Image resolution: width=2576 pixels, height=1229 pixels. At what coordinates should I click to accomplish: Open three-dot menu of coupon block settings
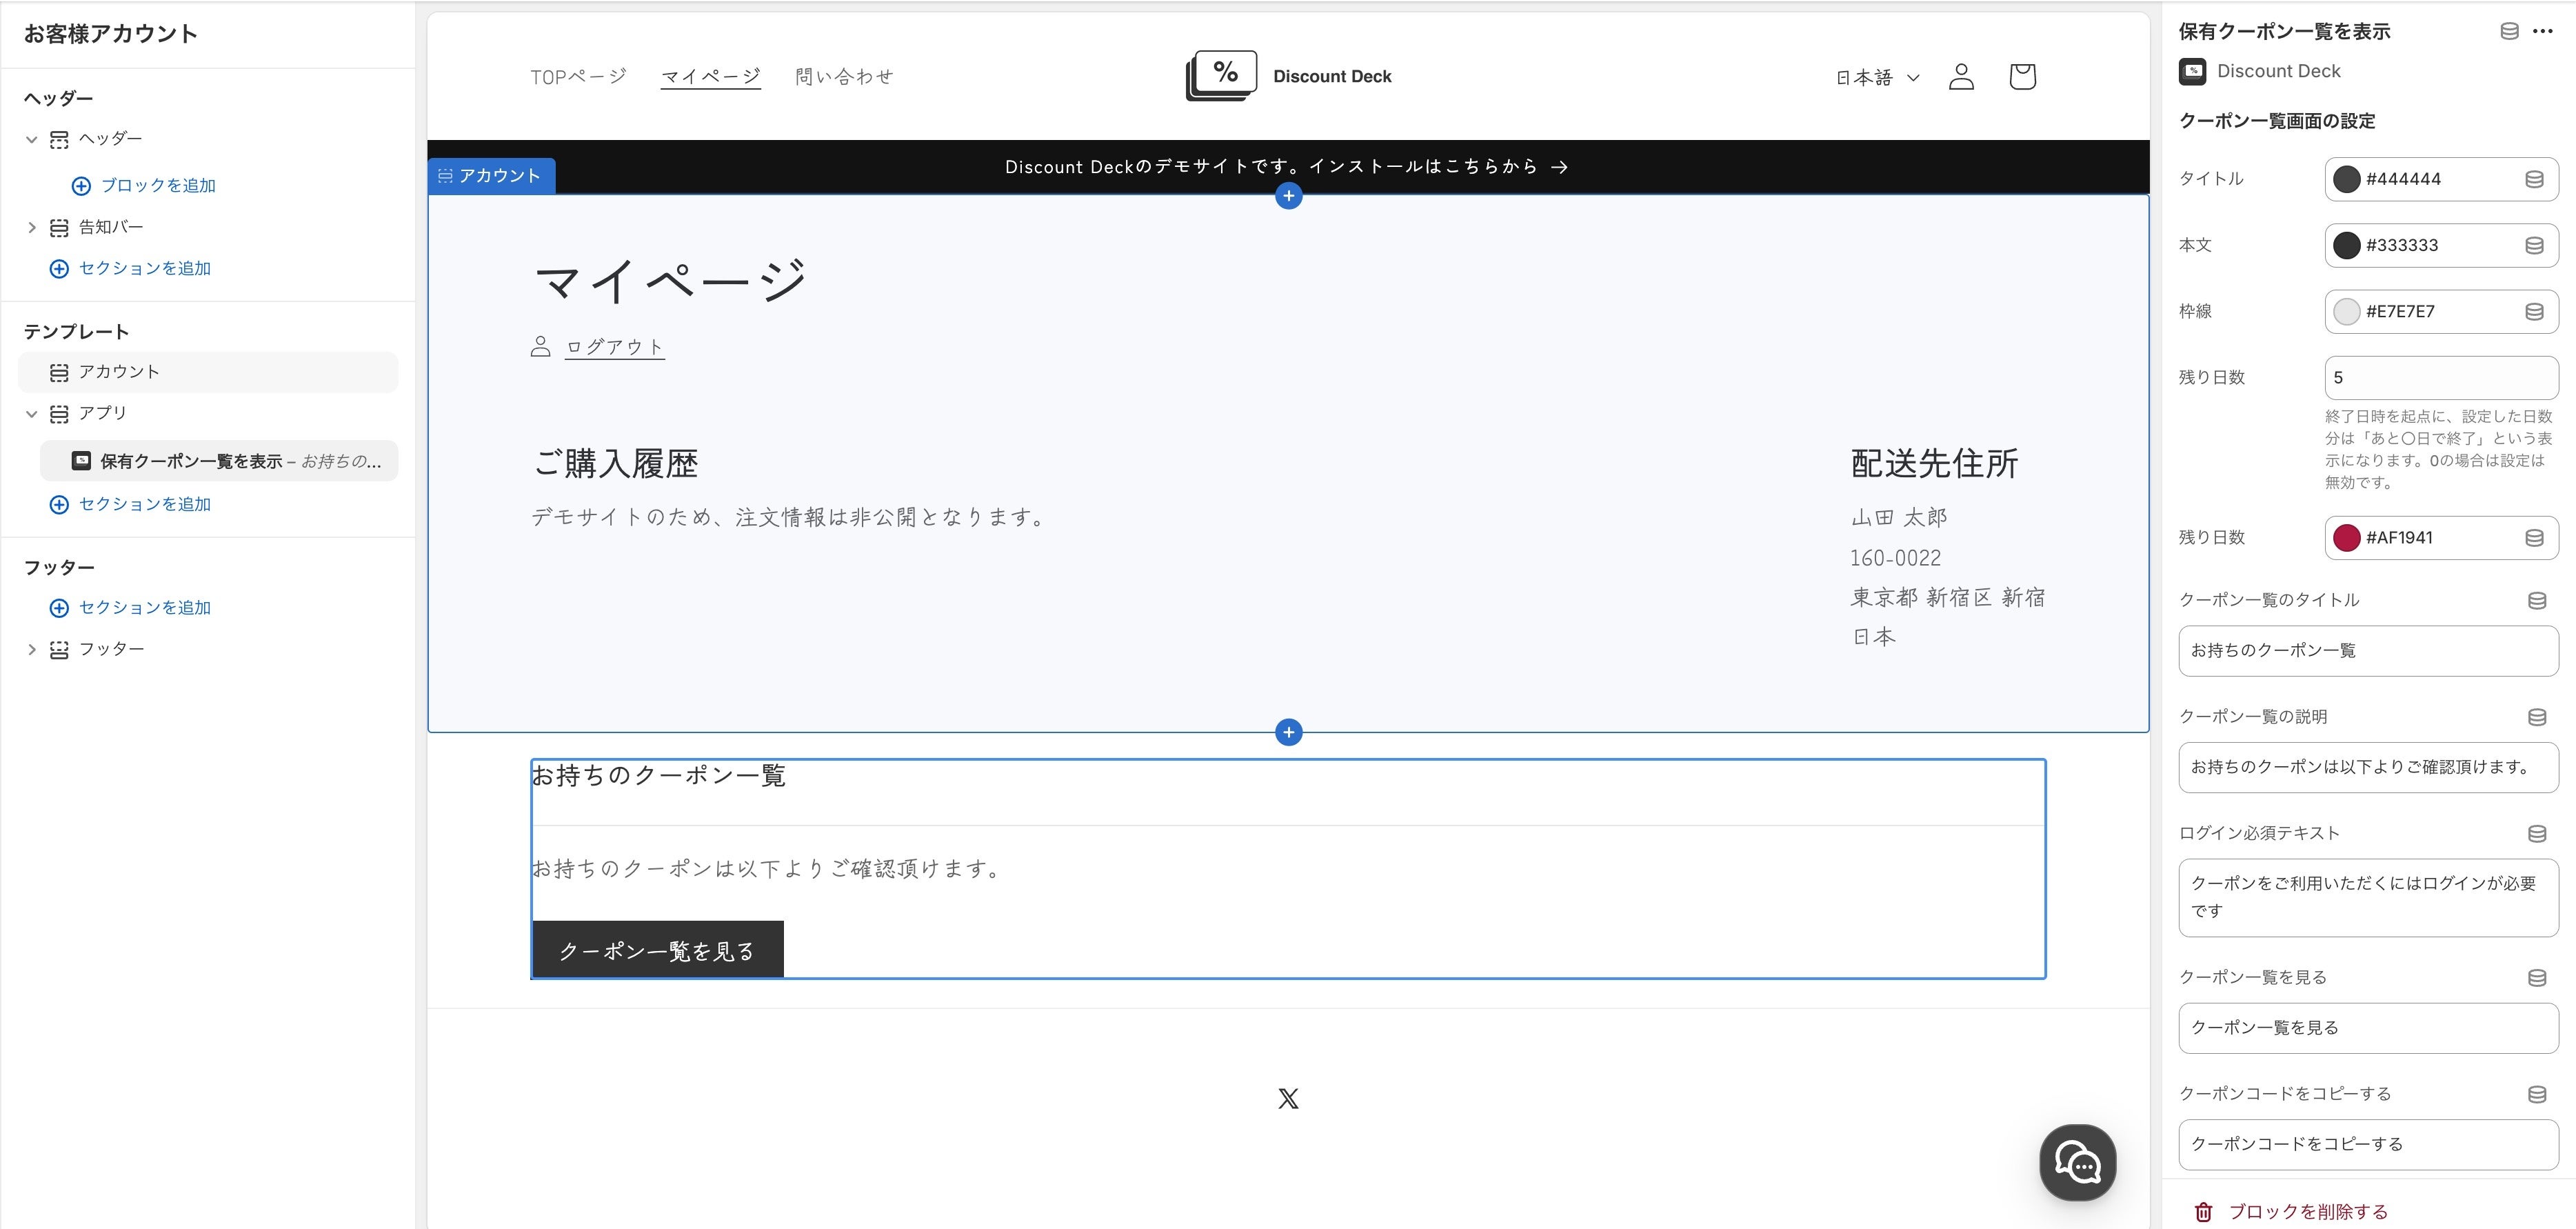pos(2543,31)
